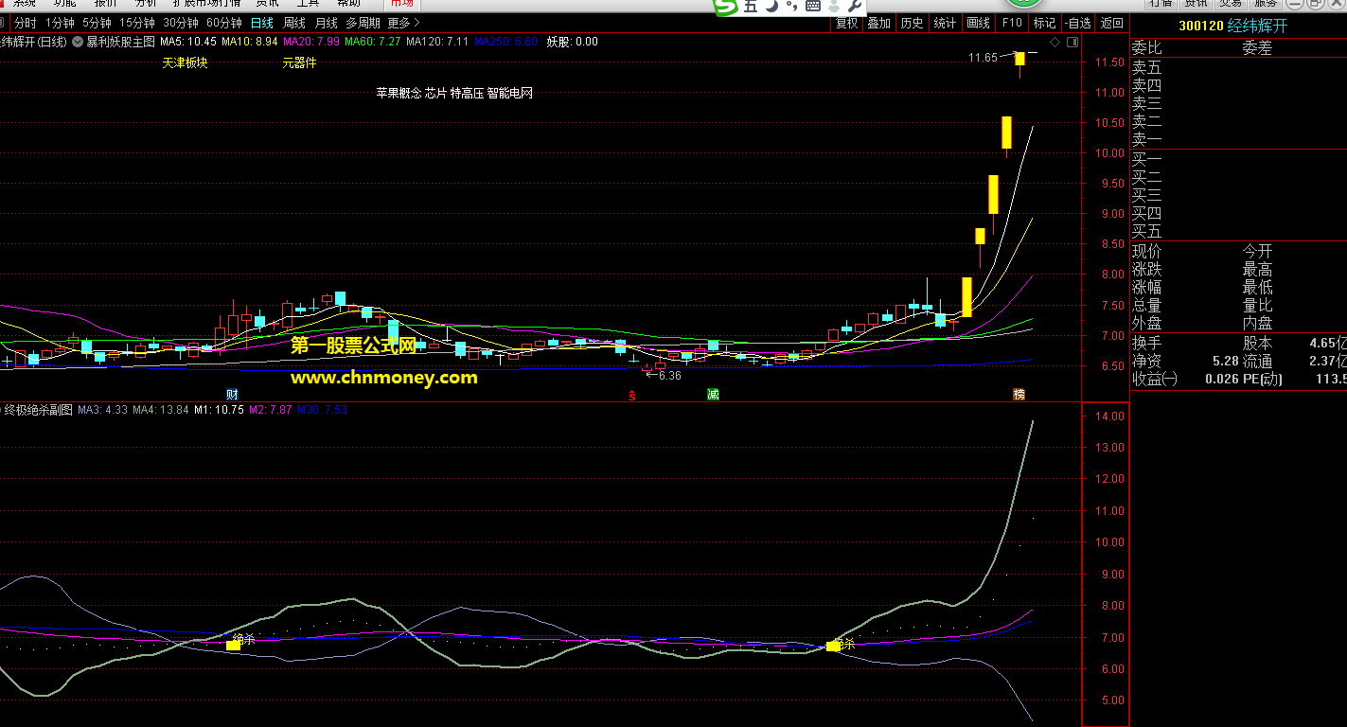Click the 芯片 concept label
Viewport: 1347px width, 727px height.
(435, 93)
